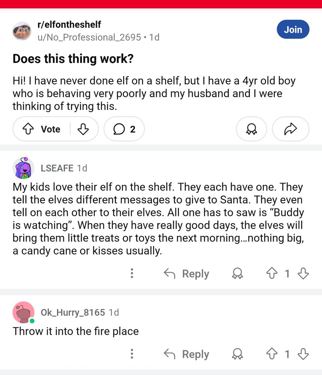
Task: Downvote Ok_Hurry_8165's comment
Action: point(303,354)
